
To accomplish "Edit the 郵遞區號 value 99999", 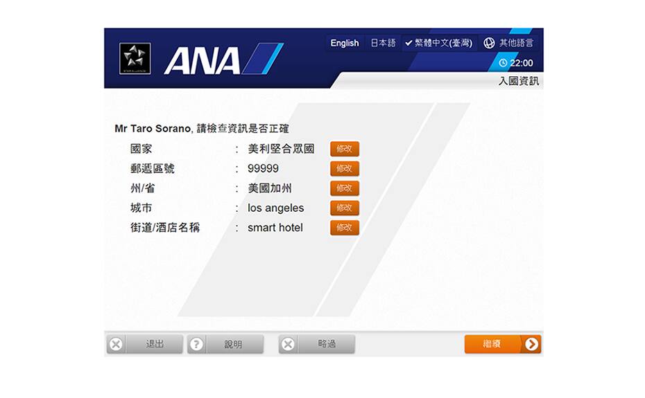I will point(344,169).
